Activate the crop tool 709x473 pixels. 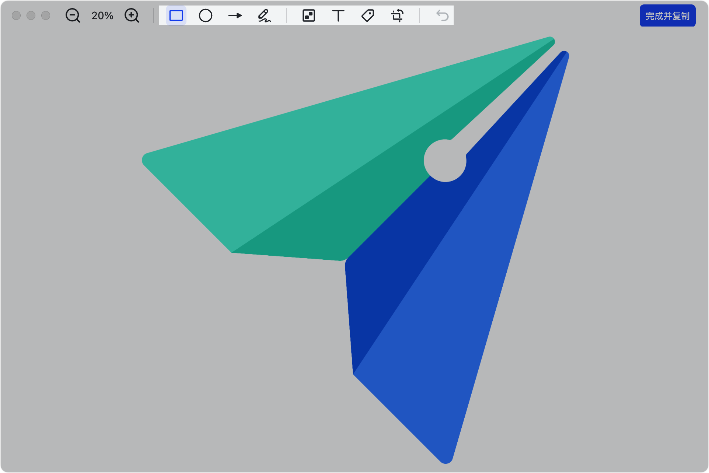pos(397,15)
